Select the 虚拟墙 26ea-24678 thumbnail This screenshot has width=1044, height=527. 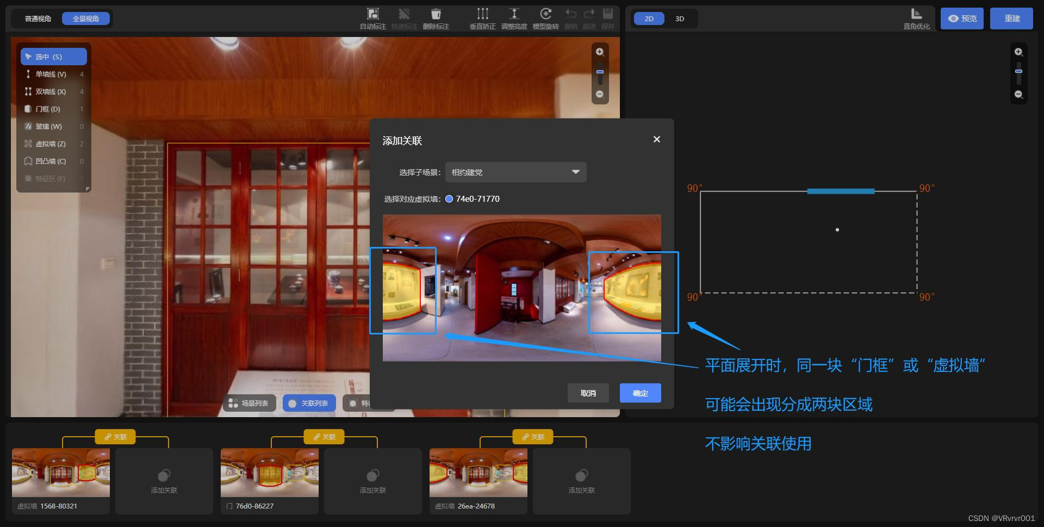(x=478, y=473)
